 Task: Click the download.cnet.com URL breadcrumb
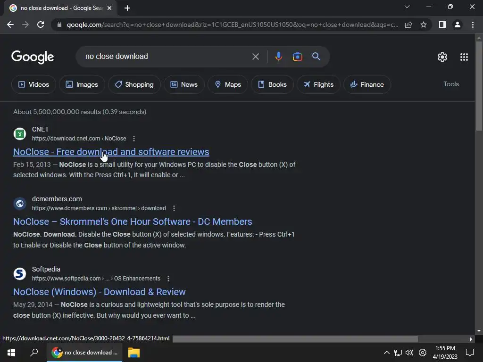[x=79, y=139]
